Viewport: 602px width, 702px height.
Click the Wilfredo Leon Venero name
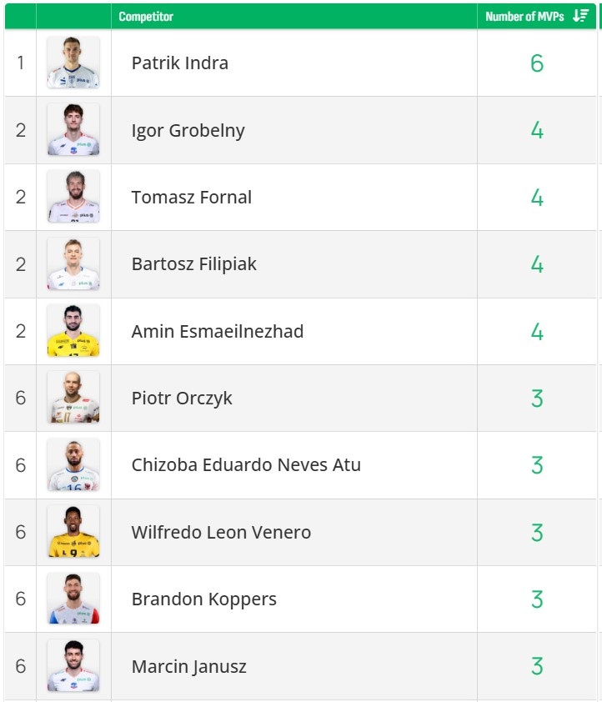pos(221,532)
